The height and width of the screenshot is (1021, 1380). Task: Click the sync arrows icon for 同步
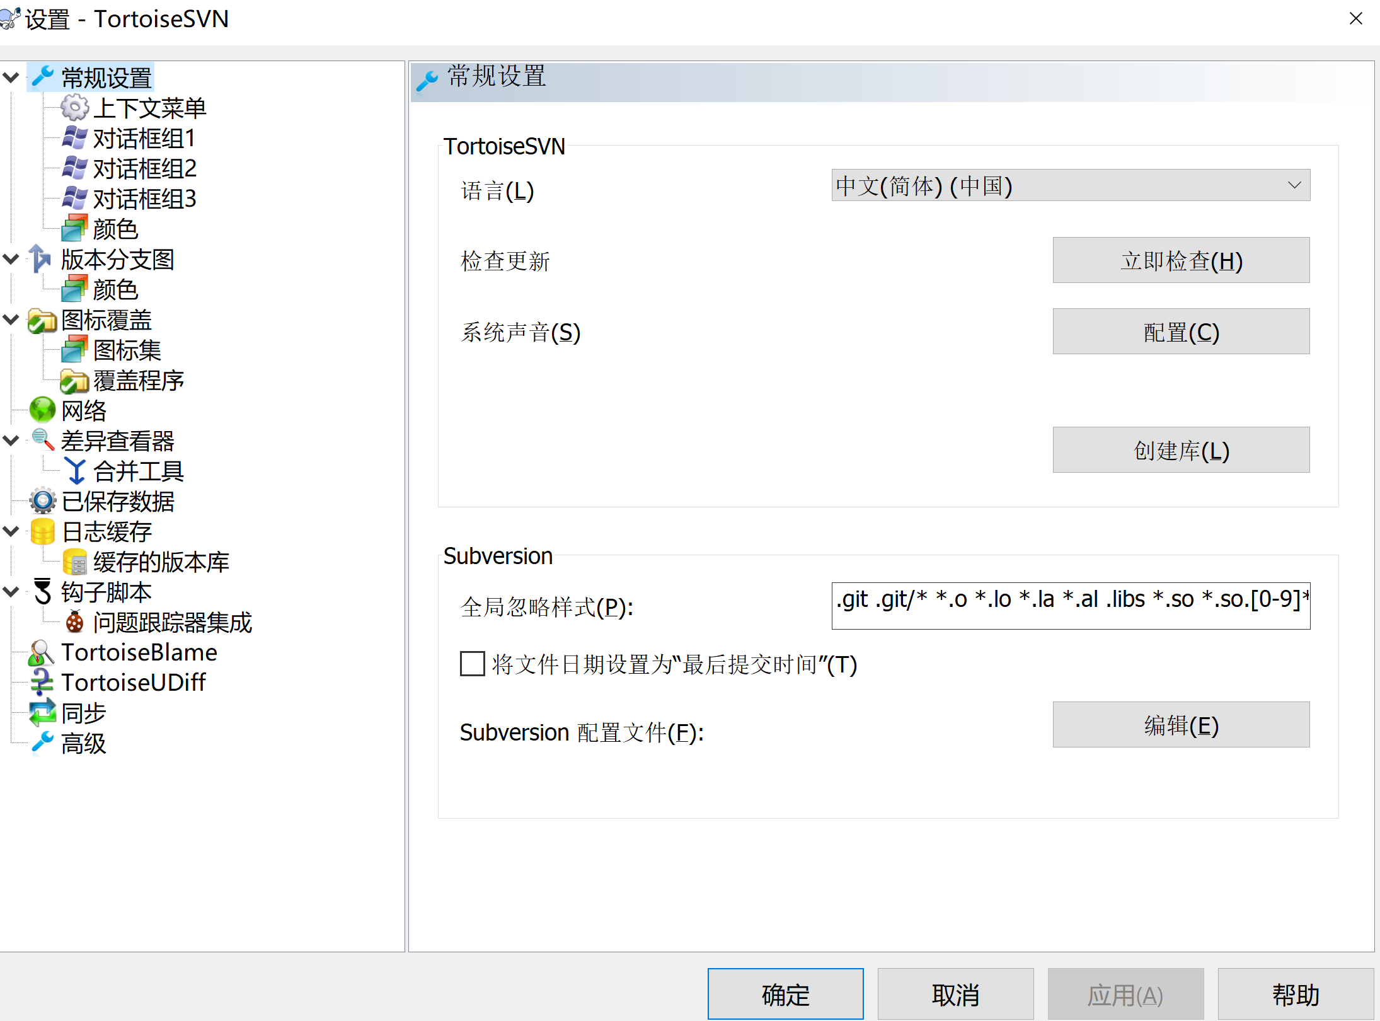[42, 713]
